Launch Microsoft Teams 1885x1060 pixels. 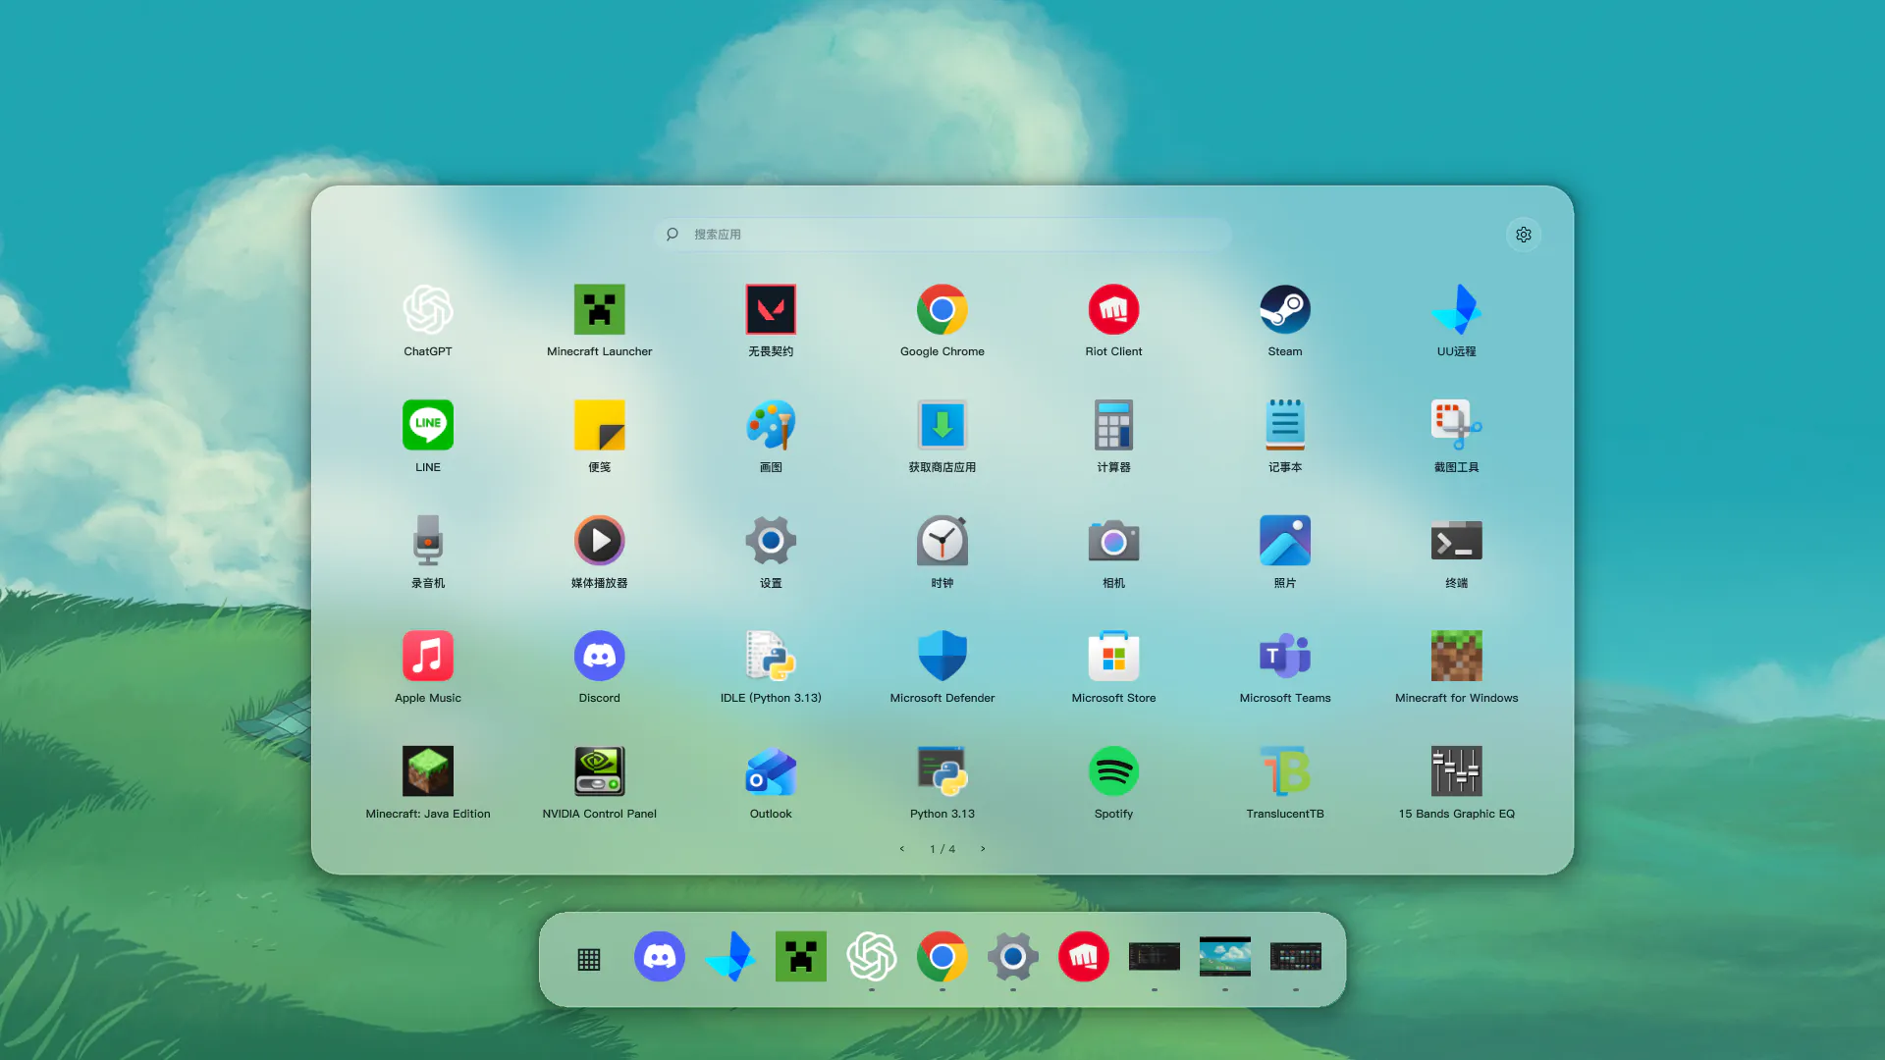click(x=1285, y=656)
